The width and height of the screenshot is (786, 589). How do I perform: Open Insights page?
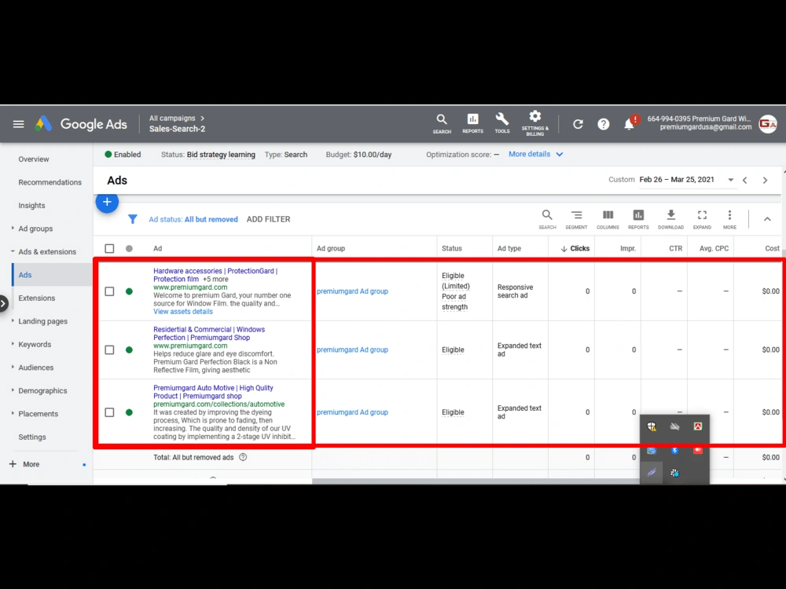(31, 206)
